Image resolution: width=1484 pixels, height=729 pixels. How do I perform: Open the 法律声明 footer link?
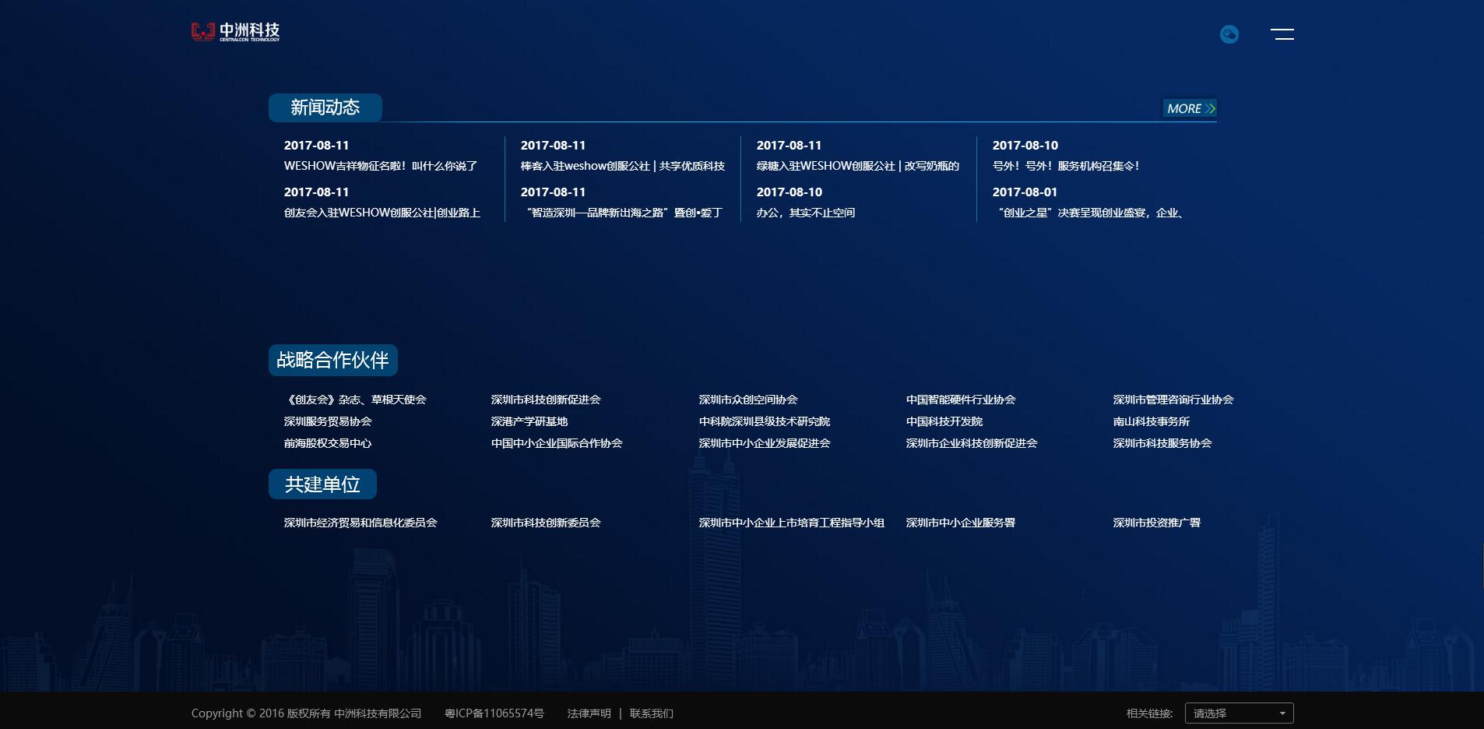[x=589, y=713]
